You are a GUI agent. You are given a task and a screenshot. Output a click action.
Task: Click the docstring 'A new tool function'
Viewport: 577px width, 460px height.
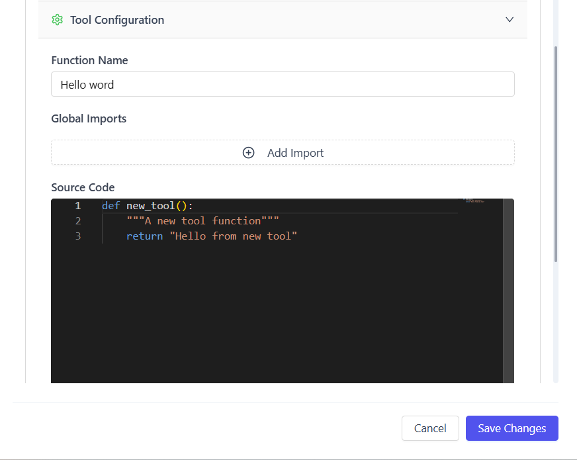pyautogui.click(x=202, y=221)
